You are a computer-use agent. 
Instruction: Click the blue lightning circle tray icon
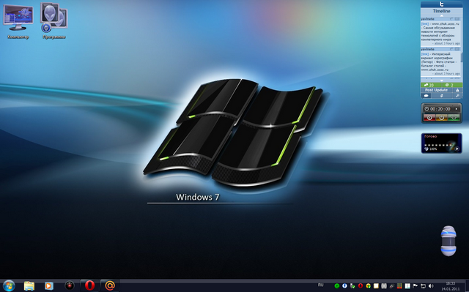click(x=344, y=286)
